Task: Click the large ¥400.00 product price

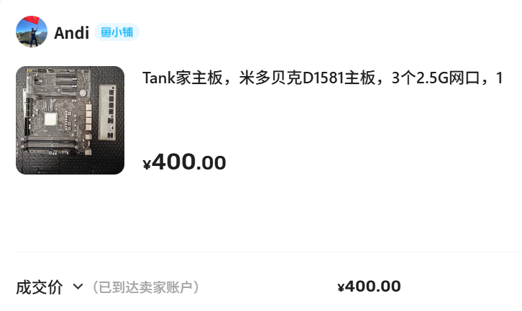Action: 185,162
